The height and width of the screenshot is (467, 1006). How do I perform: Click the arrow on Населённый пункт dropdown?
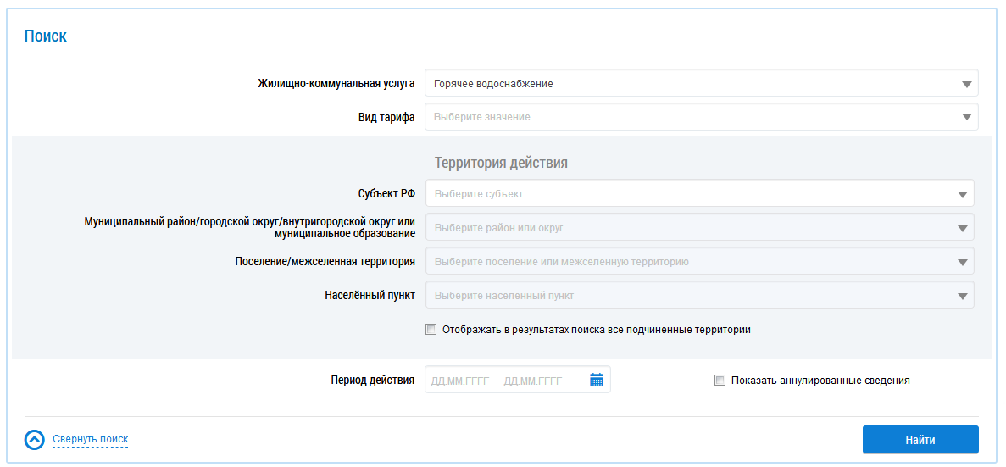point(963,296)
